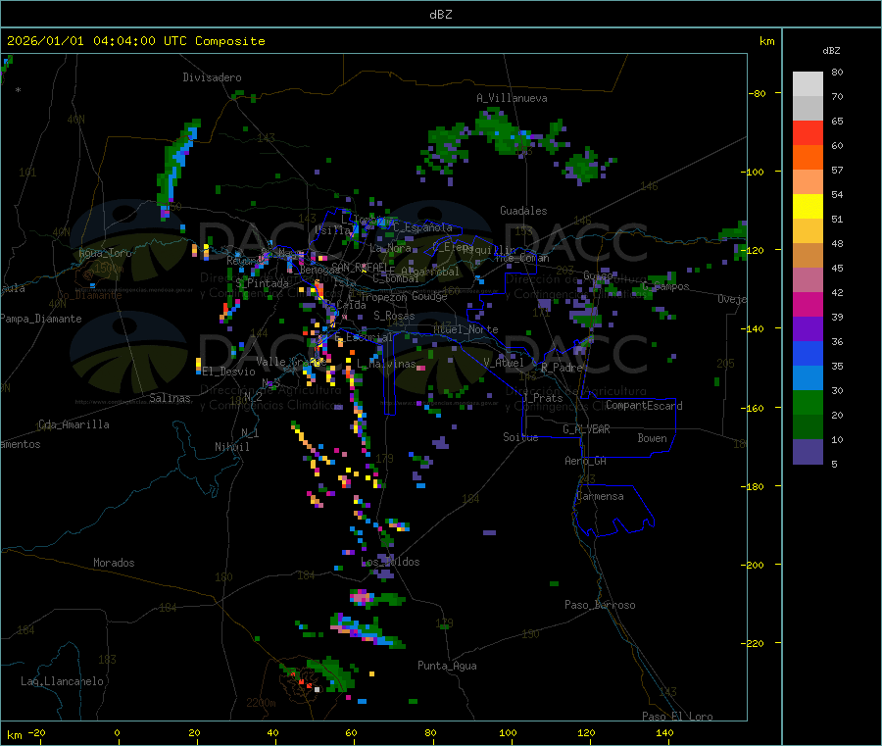
Task: Click the J_Prats label
Action: [542, 398]
